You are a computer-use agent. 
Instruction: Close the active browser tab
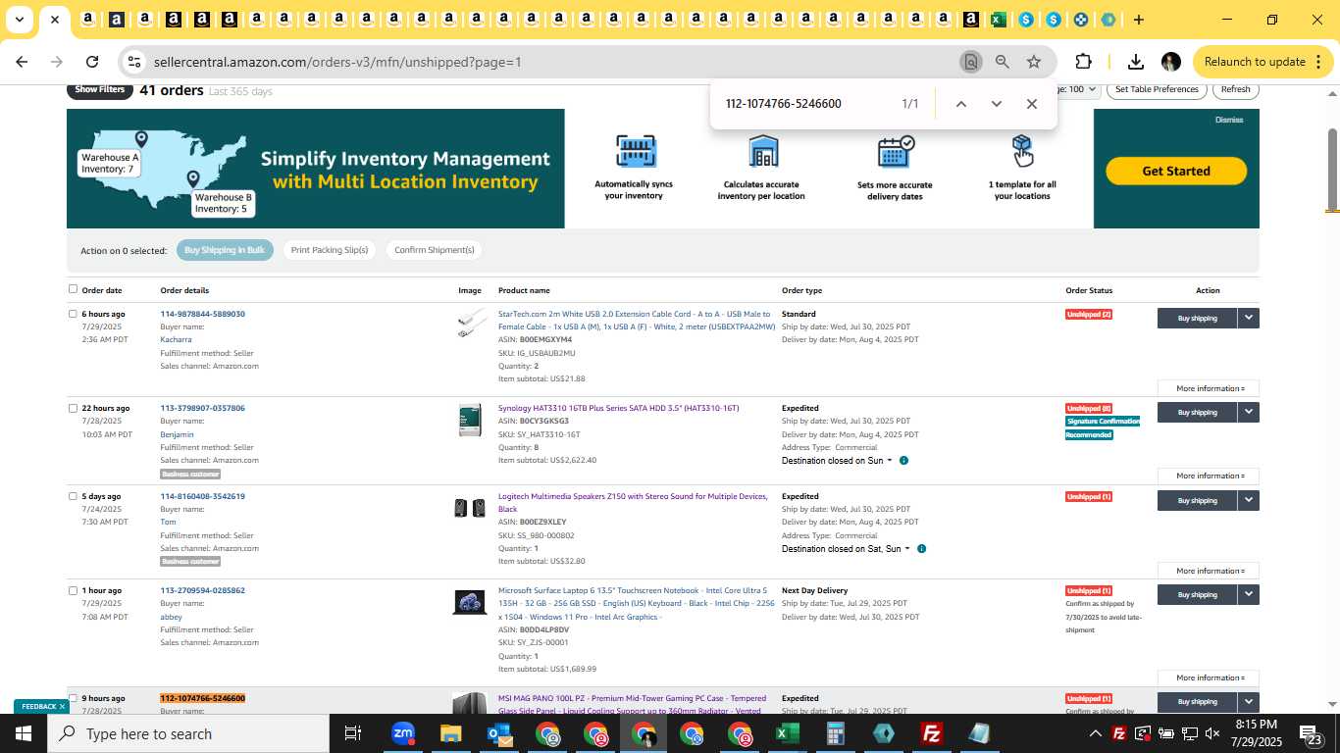point(55,20)
